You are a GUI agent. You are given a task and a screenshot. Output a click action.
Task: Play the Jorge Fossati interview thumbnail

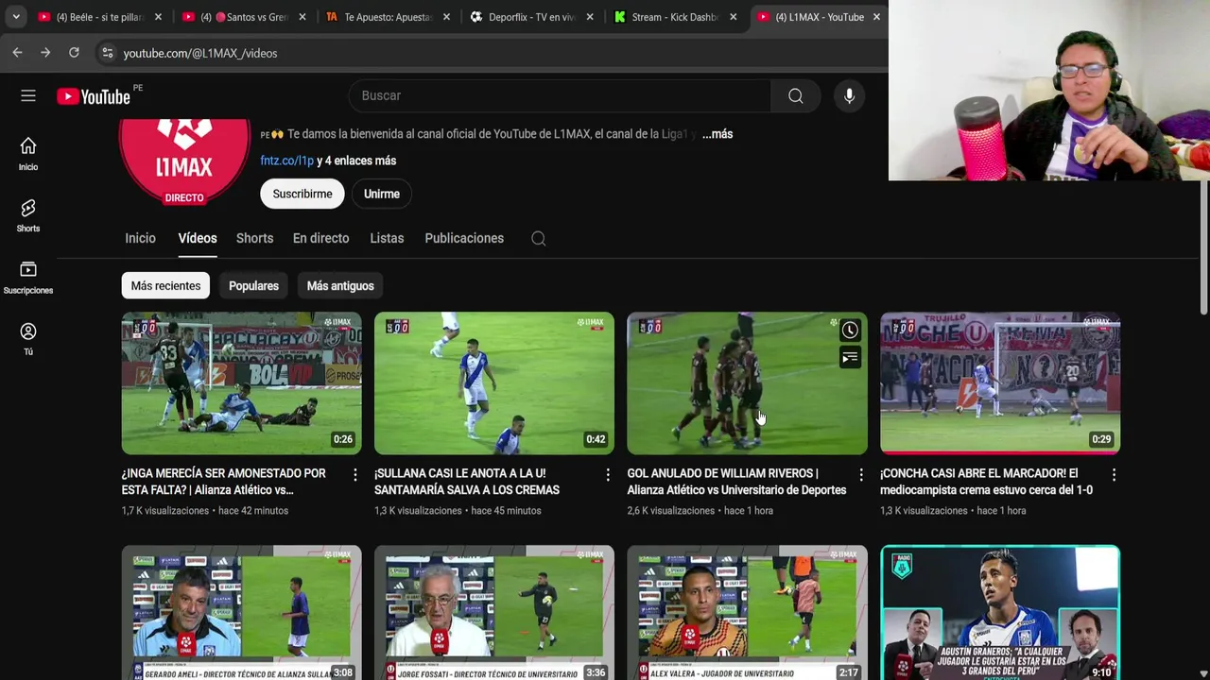tap(494, 613)
